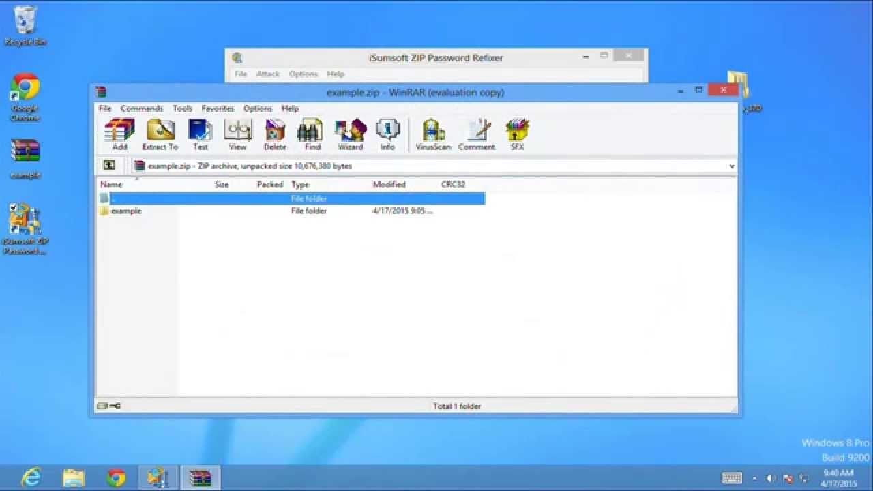Screen dimensions: 873x491
Task: Show hidden tray icons arrow
Action: (754, 478)
